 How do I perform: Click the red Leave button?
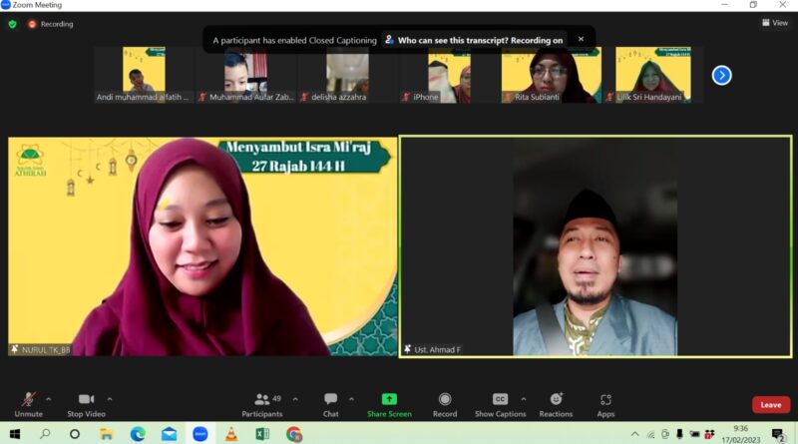pyautogui.click(x=770, y=404)
